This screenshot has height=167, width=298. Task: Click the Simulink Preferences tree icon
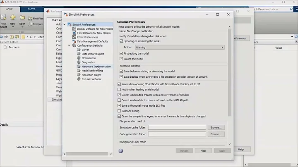click(x=70, y=24)
